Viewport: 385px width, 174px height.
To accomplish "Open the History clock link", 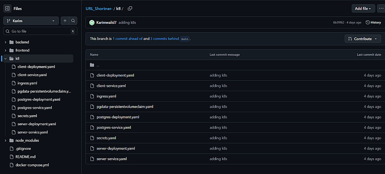I will 373,22.
